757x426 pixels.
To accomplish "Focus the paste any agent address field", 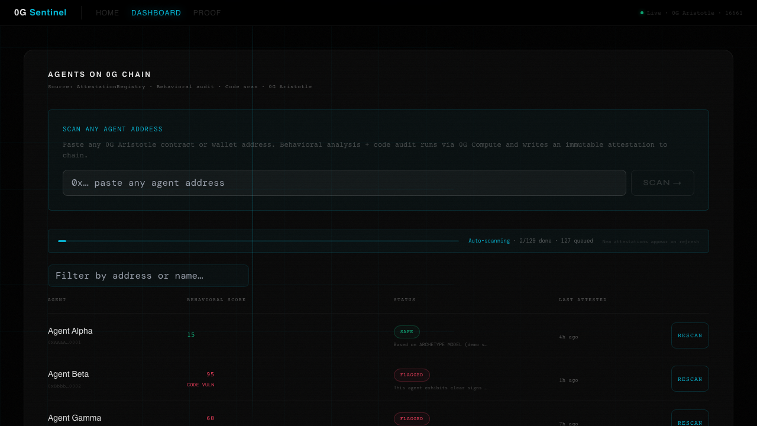I will [x=344, y=183].
